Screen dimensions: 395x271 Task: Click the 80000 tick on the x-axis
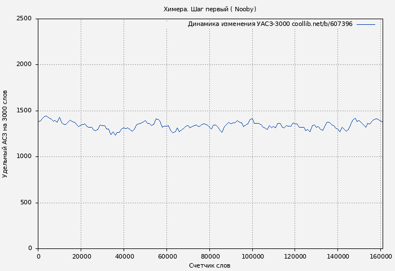[x=209, y=256]
